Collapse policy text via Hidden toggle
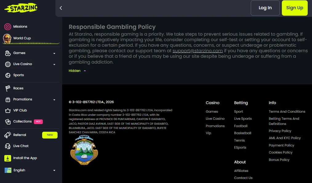312x183 pixels. coord(77,71)
